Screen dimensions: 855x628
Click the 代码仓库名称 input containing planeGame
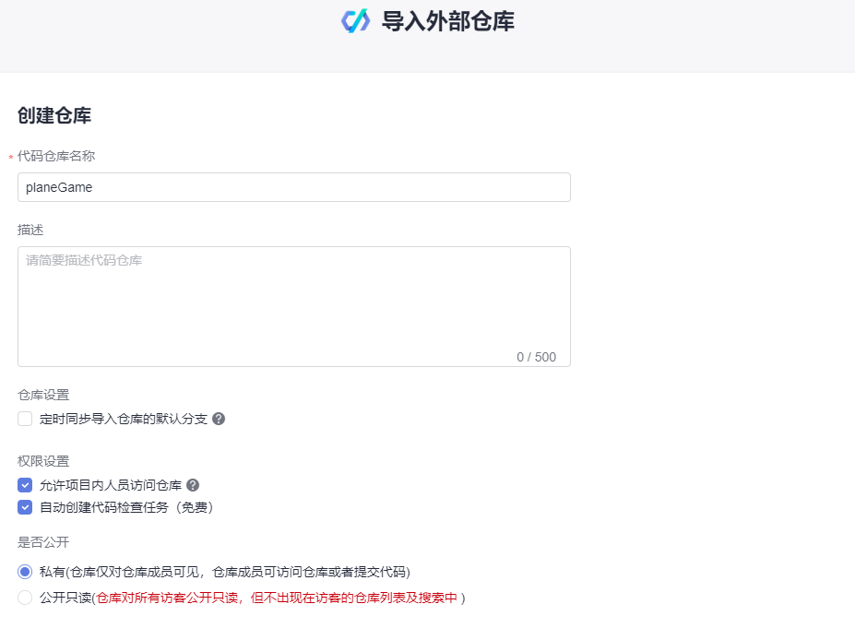(294, 187)
